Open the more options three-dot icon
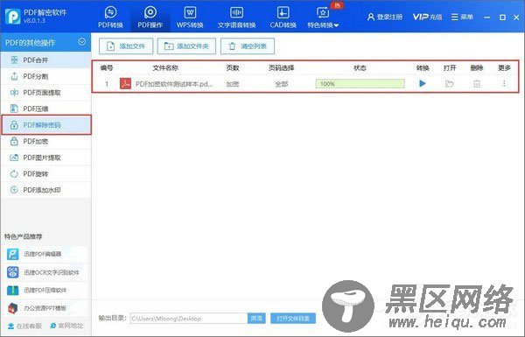 click(x=504, y=83)
